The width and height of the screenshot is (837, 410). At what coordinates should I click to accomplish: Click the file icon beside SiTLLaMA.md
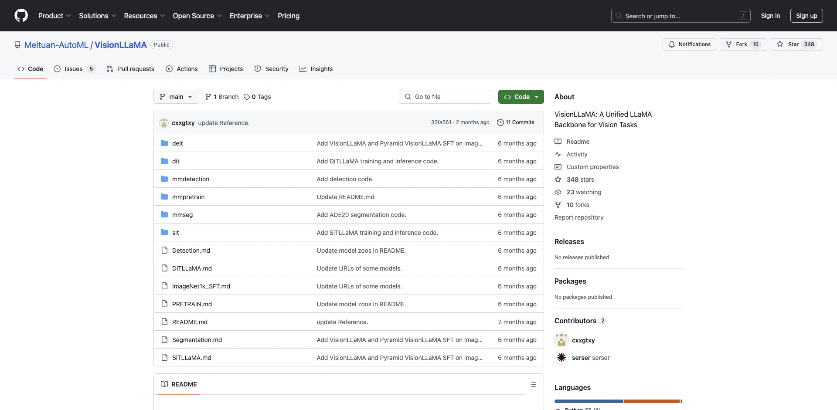(x=164, y=357)
